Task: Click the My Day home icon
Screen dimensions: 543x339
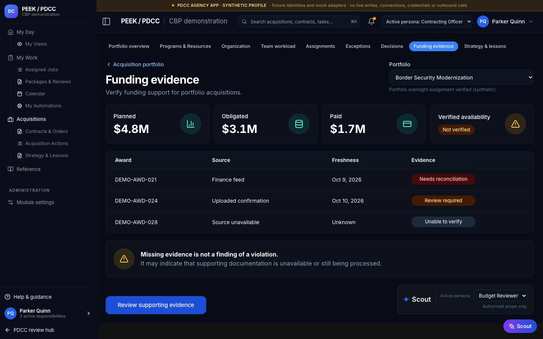Action: coord(11,32)
